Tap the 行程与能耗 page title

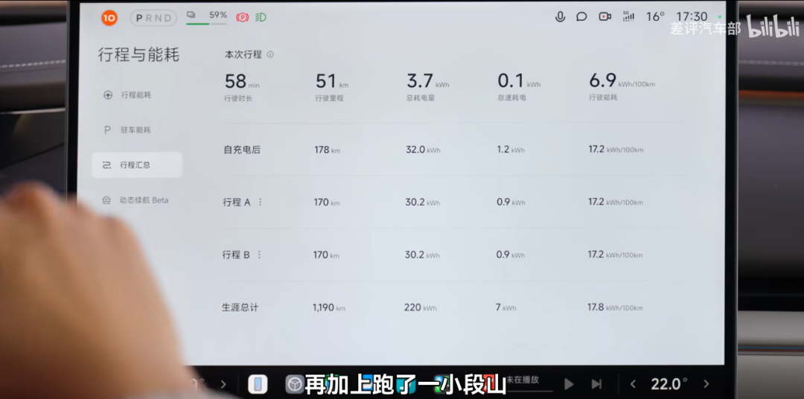138,54
